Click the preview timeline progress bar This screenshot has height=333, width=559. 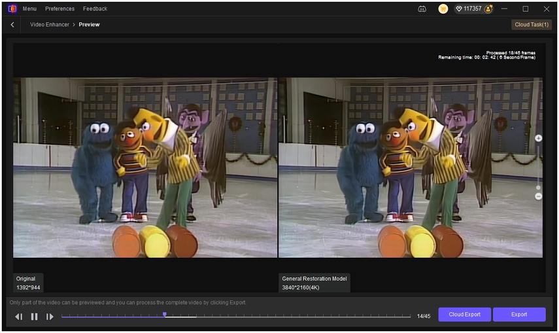point(236,316)
